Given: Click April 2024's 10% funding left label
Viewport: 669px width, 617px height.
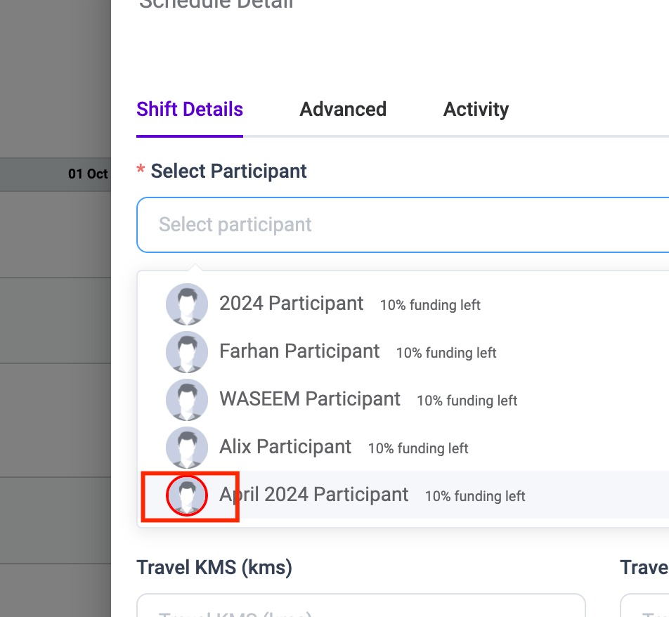Looking at the screenshot, I should pos(475,496).
